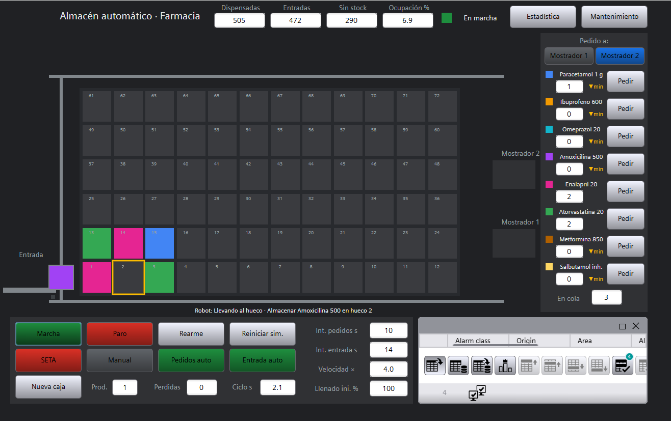This screenshot has height=421, width=671.
Task: Select Mostrador 2 as order destination
Action: [620, 55]
